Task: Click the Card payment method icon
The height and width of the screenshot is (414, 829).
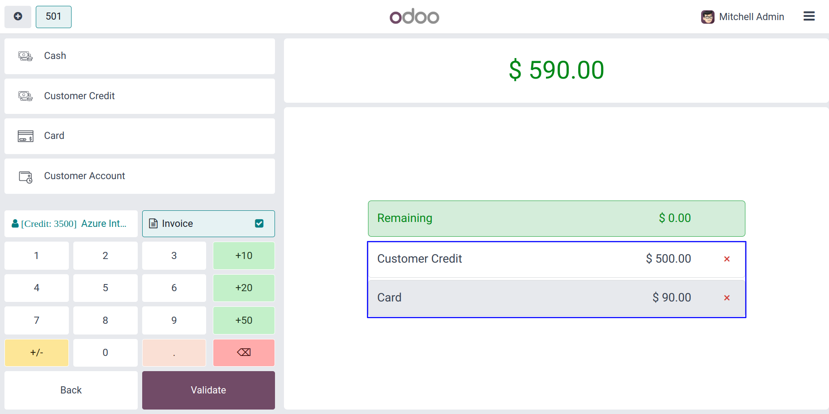Action: 25,136
